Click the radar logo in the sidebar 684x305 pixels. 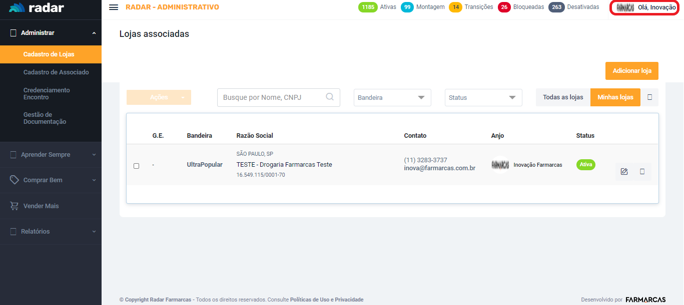click(37, 8)
